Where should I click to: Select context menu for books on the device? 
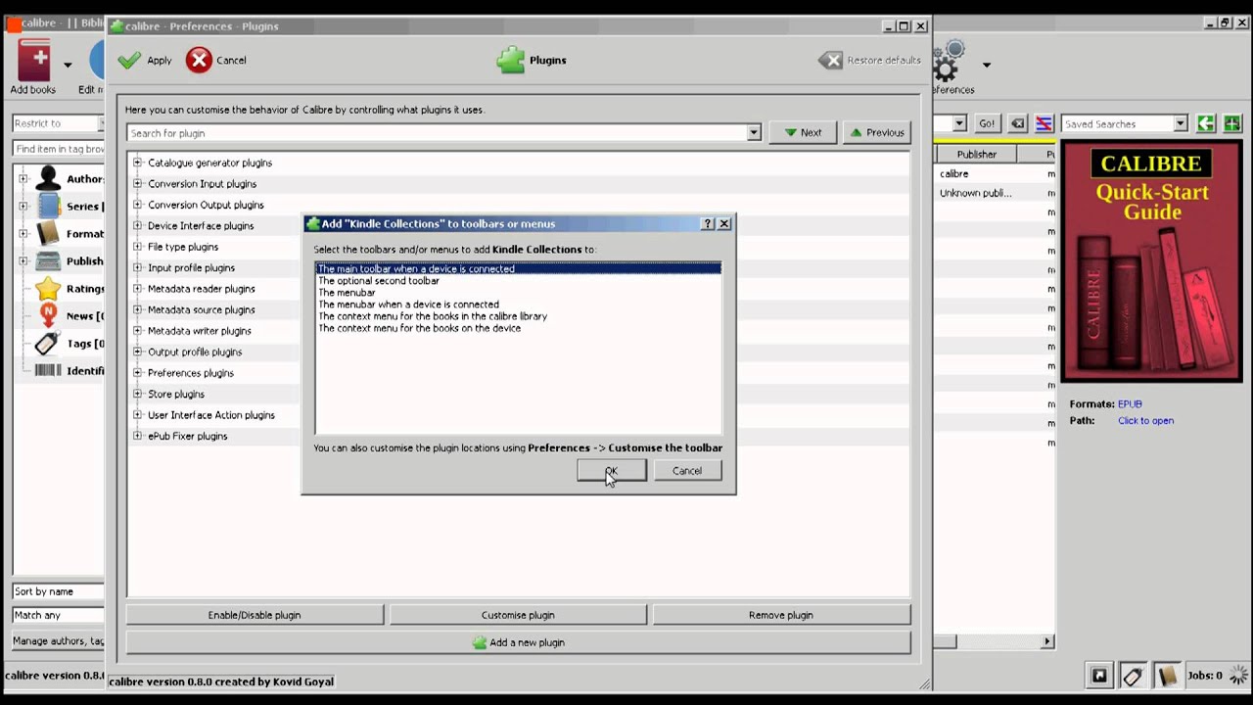(518, 328)
